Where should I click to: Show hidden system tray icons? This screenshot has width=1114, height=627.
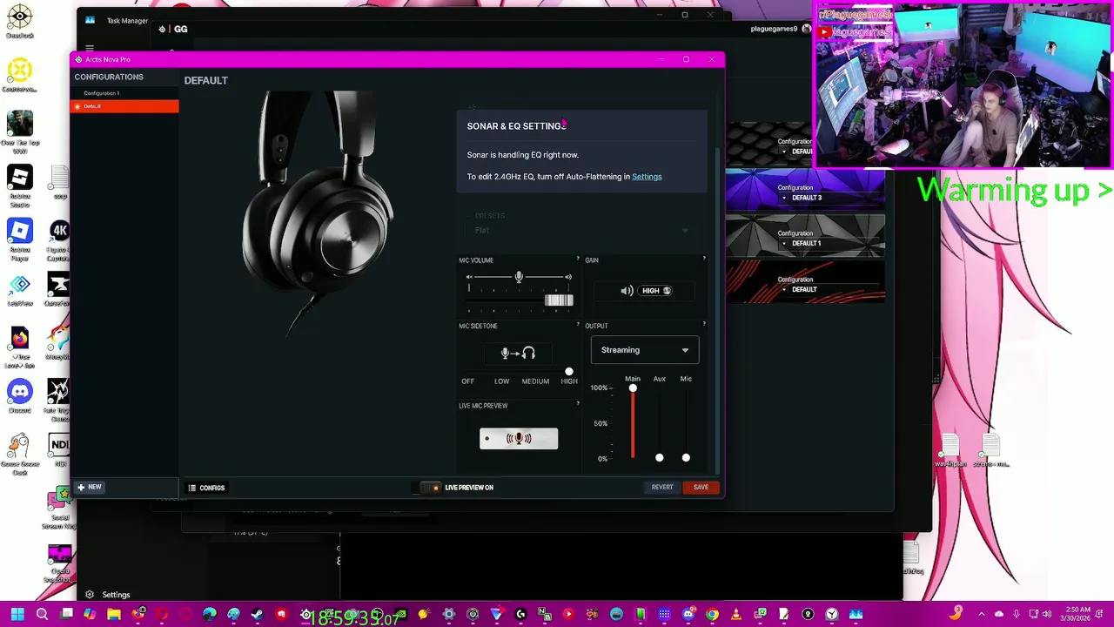click(x=982, y=615)
